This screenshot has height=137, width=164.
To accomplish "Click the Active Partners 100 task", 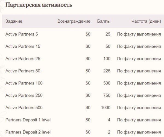I will click(x=24, y=83).
